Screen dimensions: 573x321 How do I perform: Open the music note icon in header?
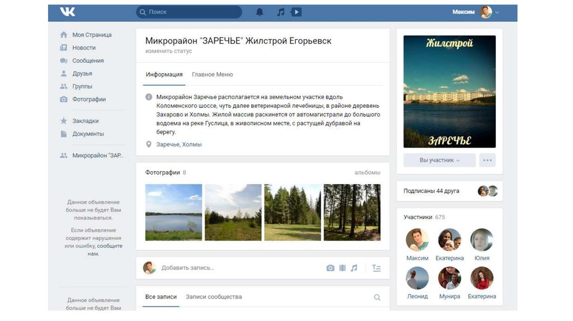click(x=280, y=12)
